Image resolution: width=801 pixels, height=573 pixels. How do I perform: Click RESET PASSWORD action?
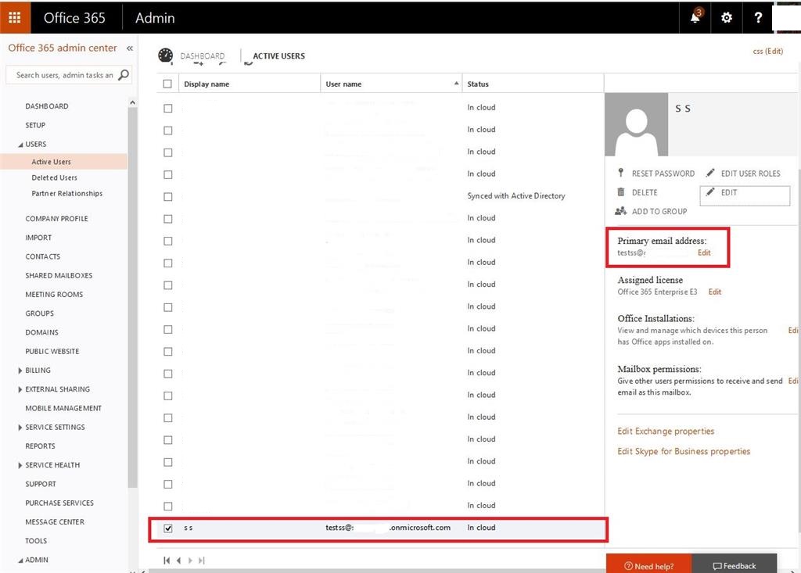point(663,174)
